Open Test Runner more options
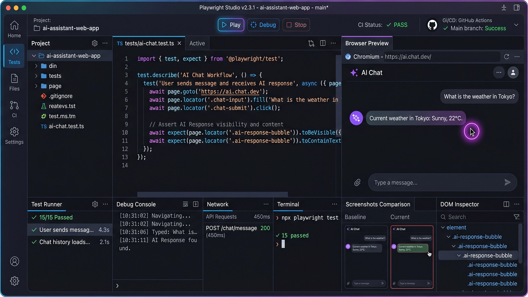Image resolution: width=528 pixels, height=297 pixels. point(105,204)
